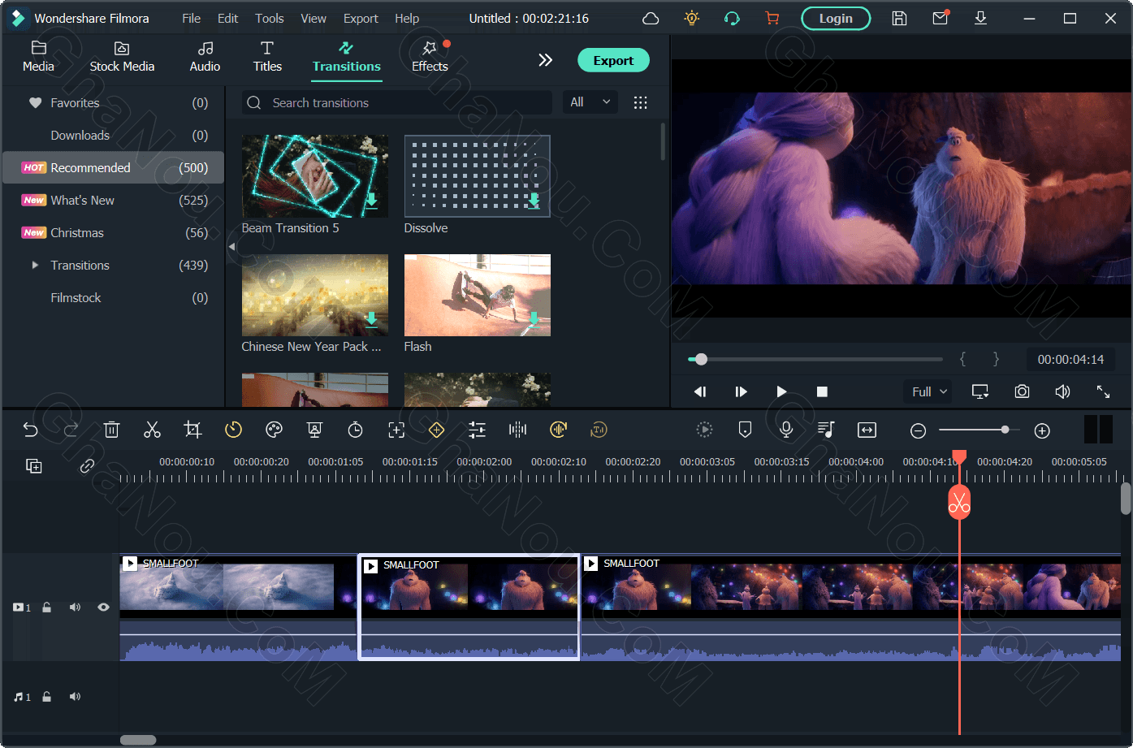1133x748 pixels.
Task: Delete selected clip with trash icon
Action: click(112, 430)
